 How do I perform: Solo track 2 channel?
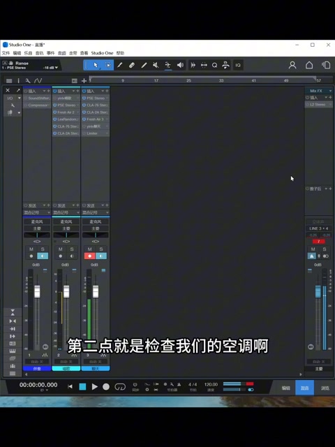72,249
